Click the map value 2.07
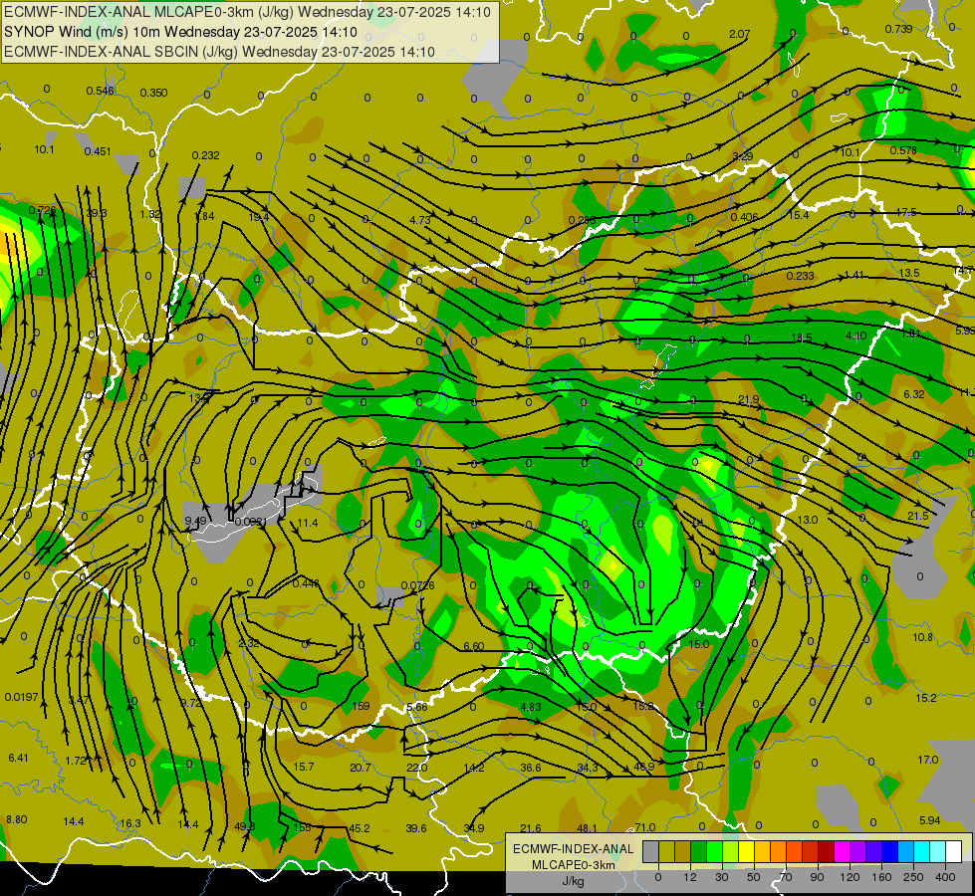975x896 pixels. [x=739, y=34]
